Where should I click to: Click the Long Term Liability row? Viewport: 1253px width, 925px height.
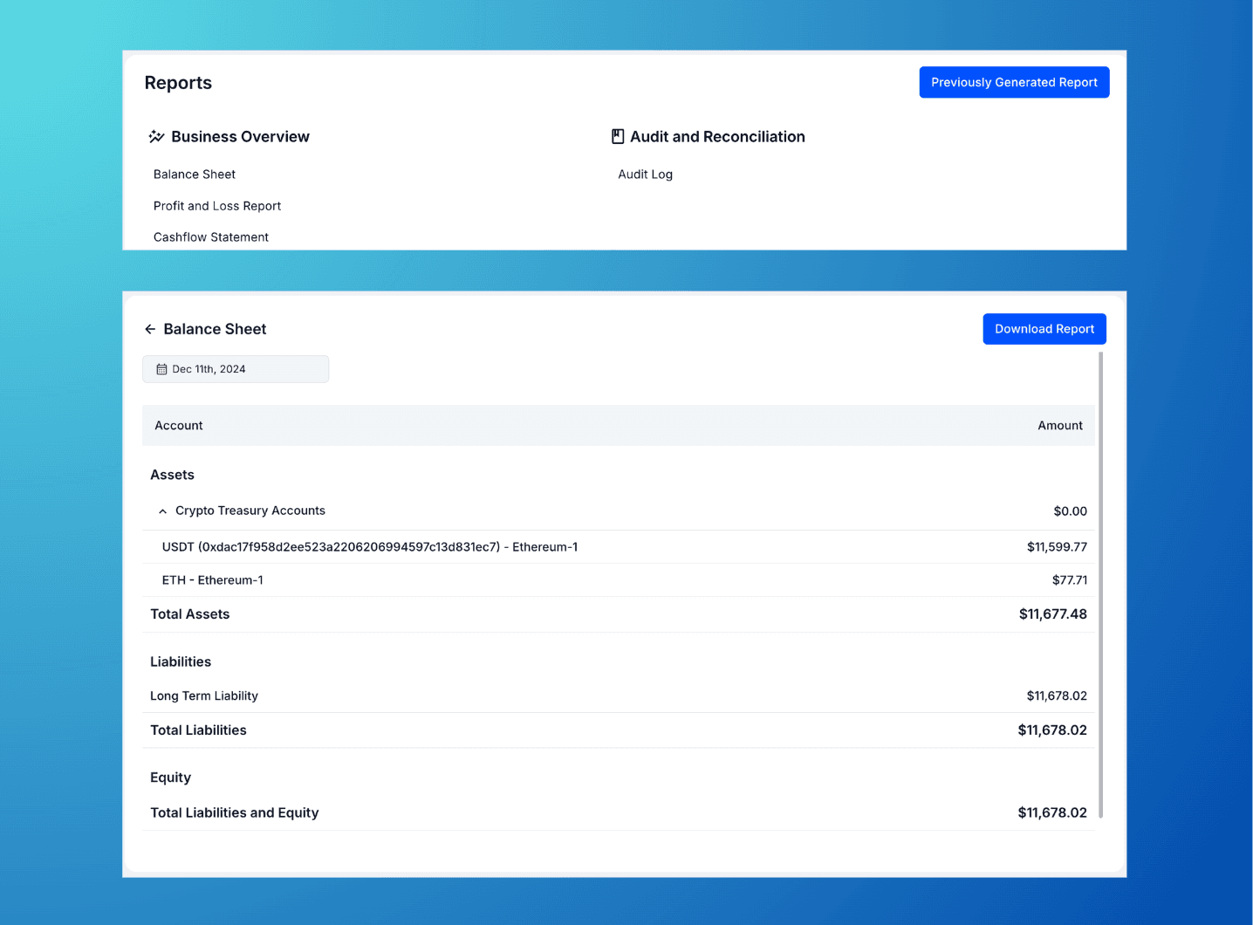coord(204,695)
